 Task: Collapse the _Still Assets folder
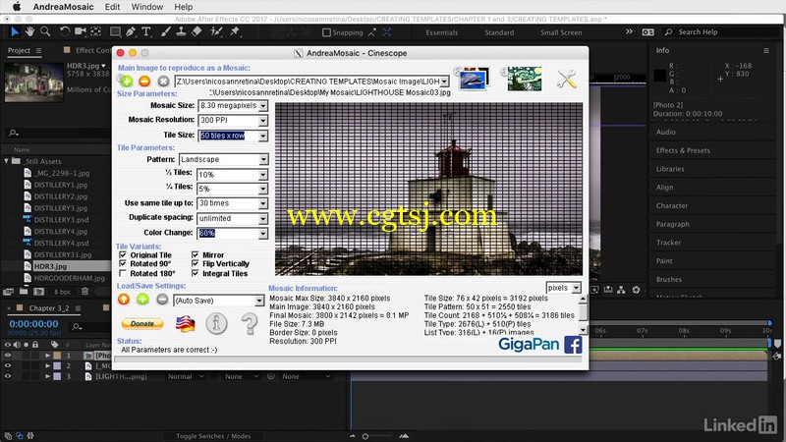pos(7,161)
